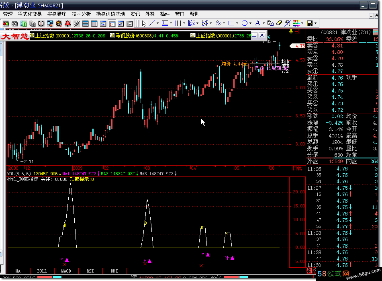Switch to the DMI indicator tab
Image resolution: width=382 pixels, height=281 pixels.
pyautogui.click(x=114, y=271)
